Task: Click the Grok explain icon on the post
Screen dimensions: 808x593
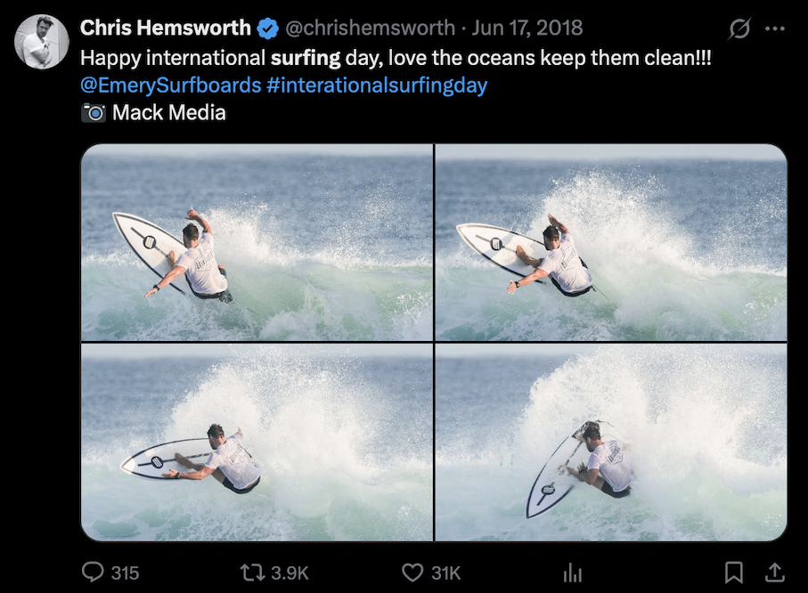Action: (x=739, y=28)
